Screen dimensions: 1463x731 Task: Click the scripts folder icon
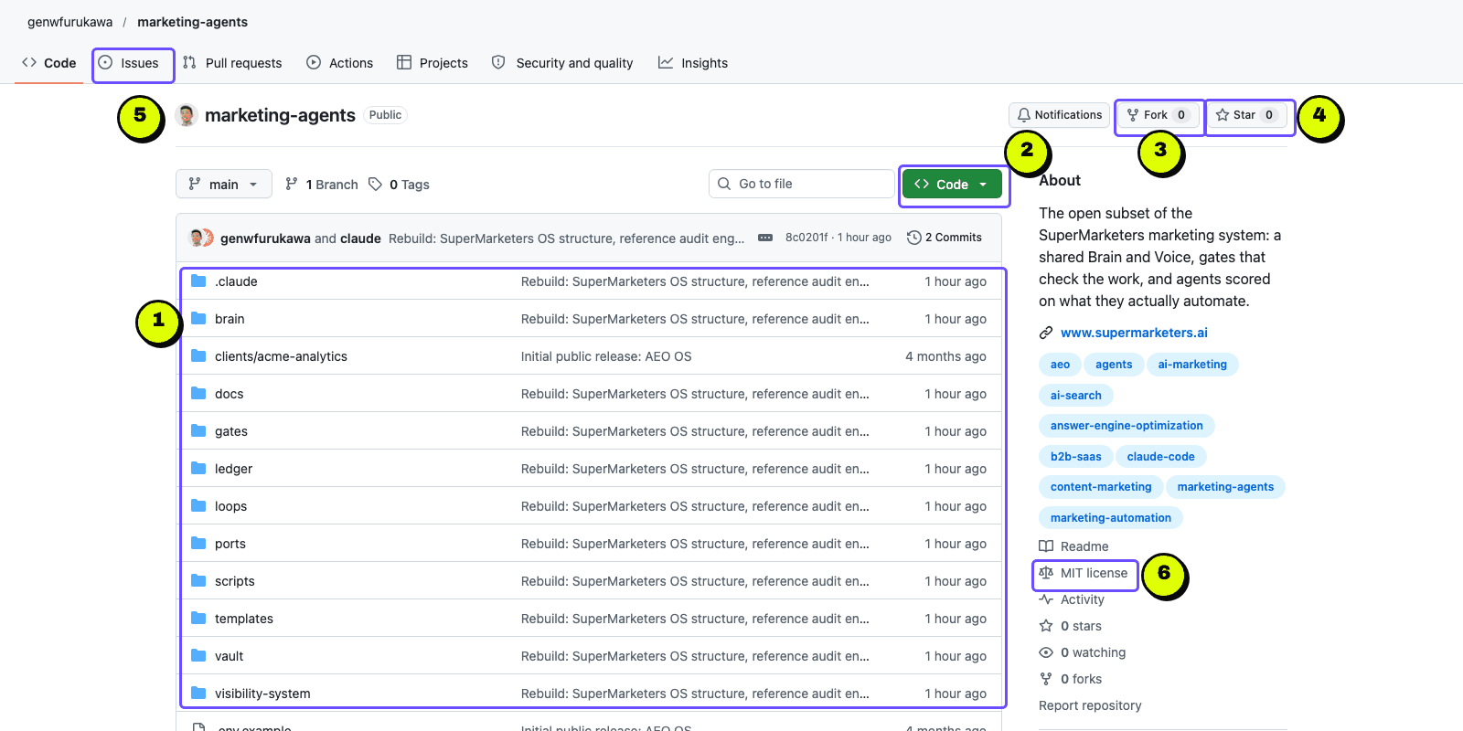[x=198, y=580]
